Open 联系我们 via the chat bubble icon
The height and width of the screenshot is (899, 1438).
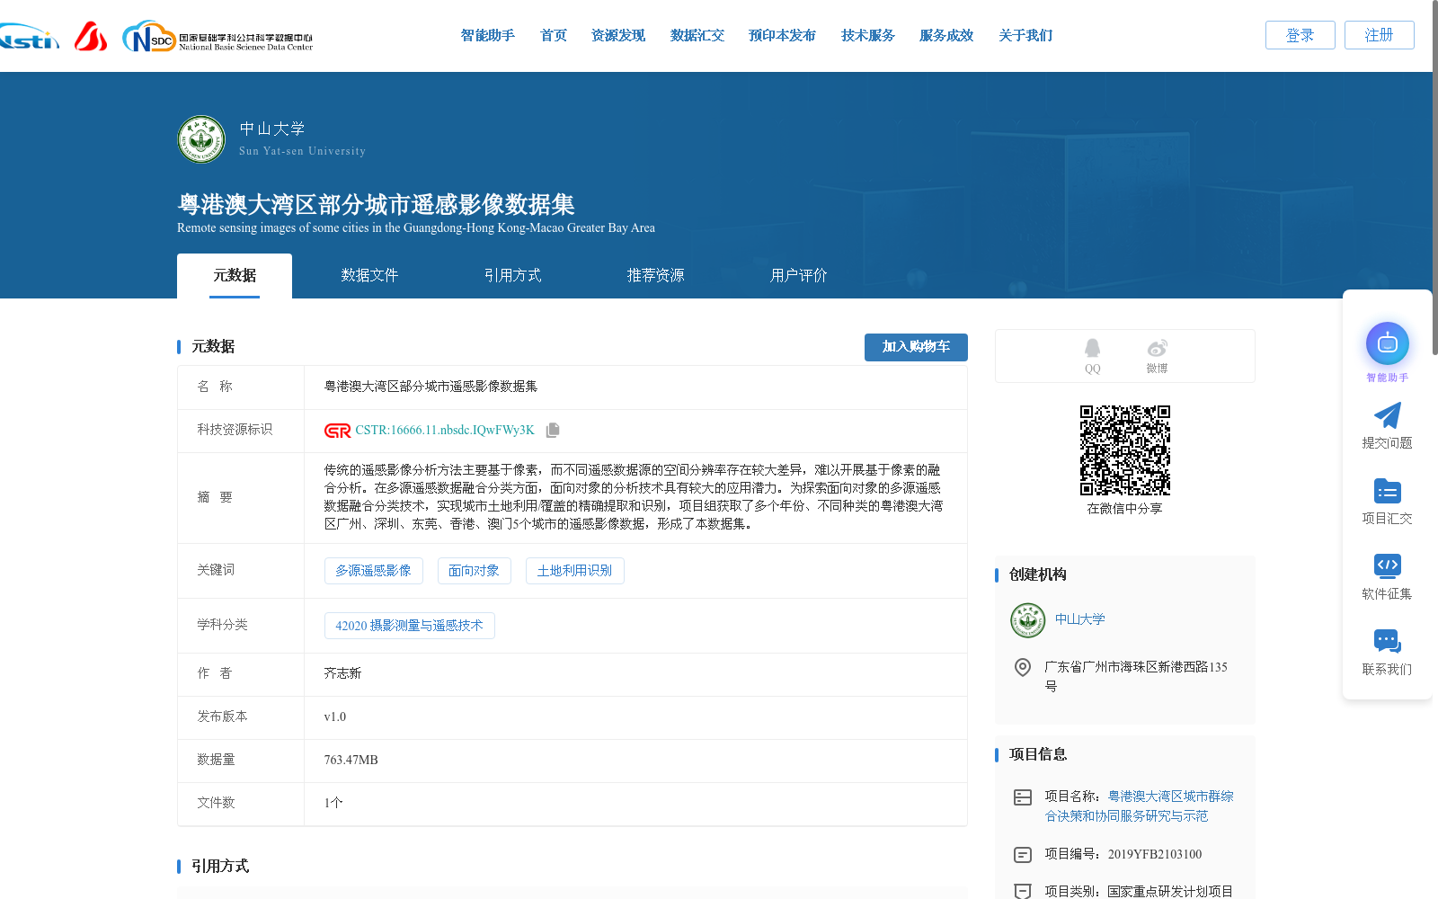pos(1387,641)
